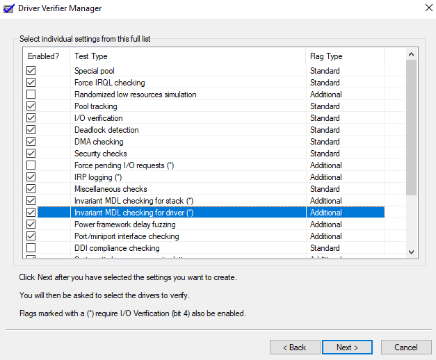Toggle the Pool tracking checkbox

tap(31, 106)
